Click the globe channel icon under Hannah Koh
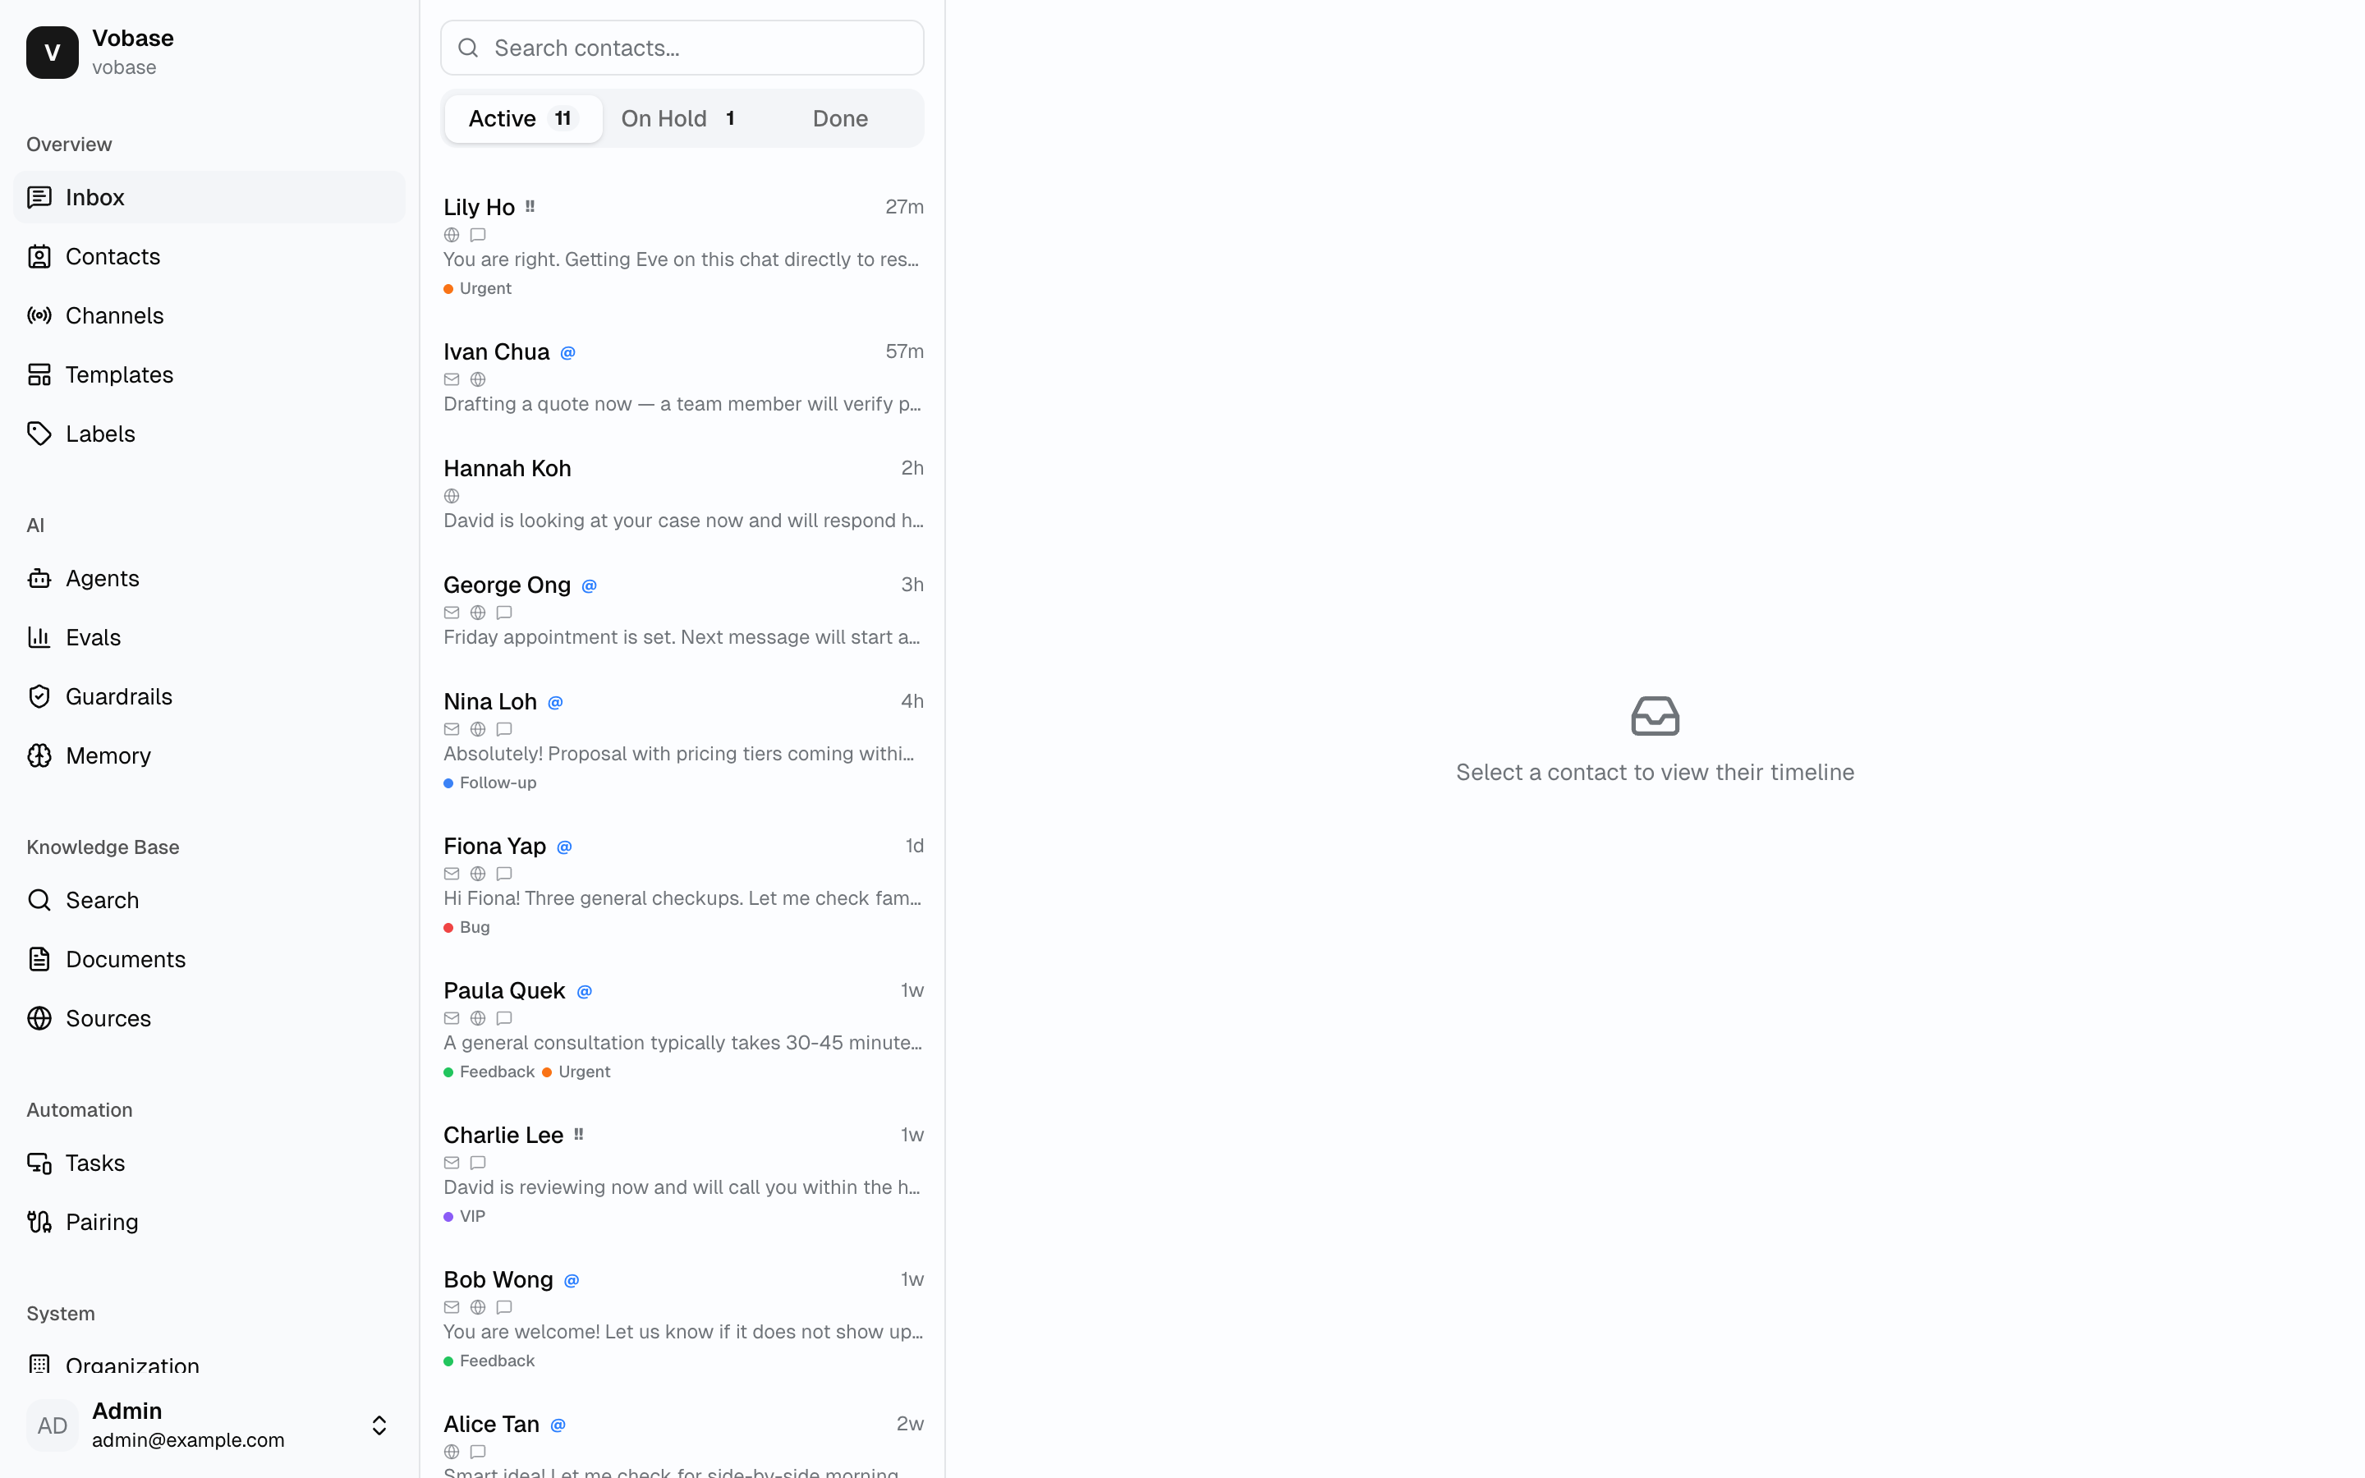The image size is (2365, 1478). point(452,496)
